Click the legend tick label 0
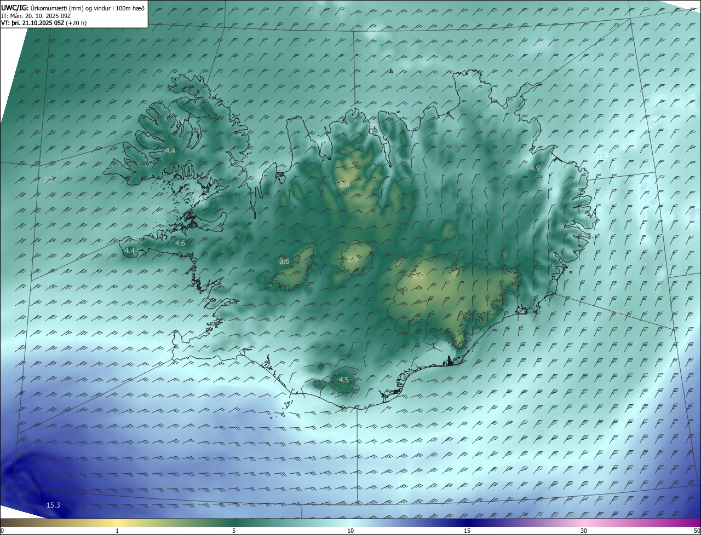This screenshot has width=701, height=535. 2,531
